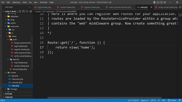The width and height of the screenshot is (182, 102).
Task: Click Ln 17, Col 22 status item
Action: pyautogui.click(x=133, y=100)
